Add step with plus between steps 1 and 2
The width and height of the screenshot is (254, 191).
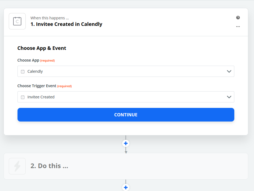coord(126,143)
